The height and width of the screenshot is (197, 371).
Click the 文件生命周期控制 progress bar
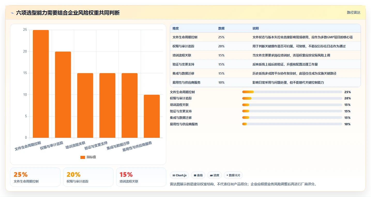coord(292,92)
